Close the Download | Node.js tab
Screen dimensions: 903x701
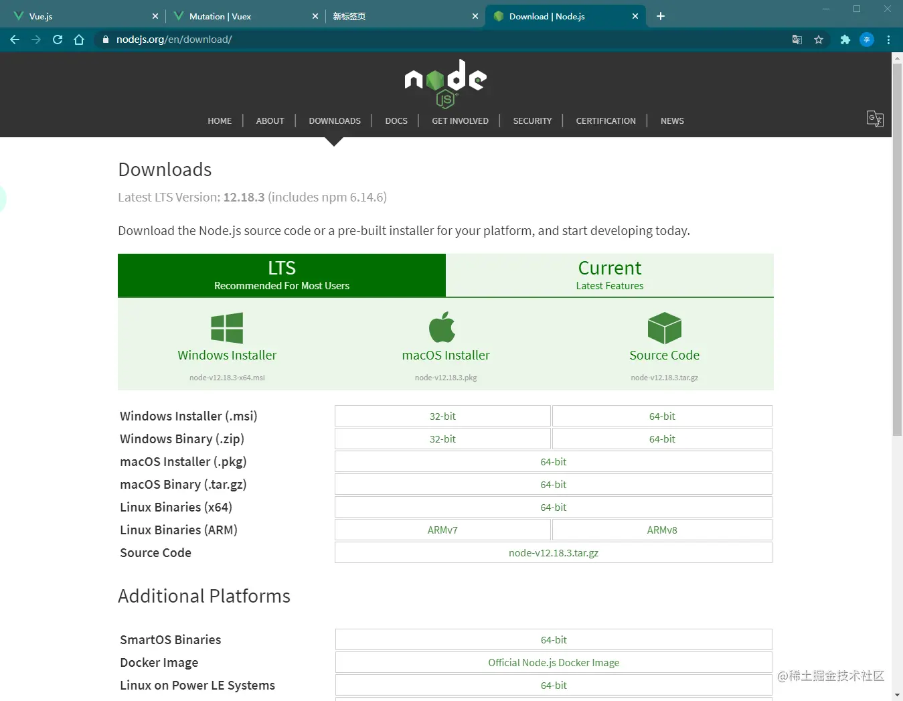pos(635,16)
